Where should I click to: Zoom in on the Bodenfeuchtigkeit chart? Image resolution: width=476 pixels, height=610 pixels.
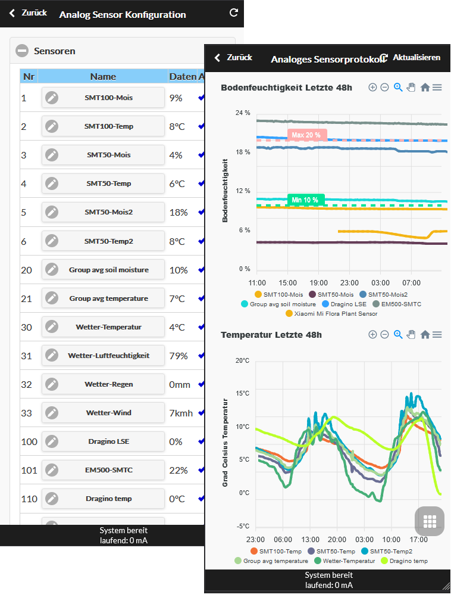(372, 88)
